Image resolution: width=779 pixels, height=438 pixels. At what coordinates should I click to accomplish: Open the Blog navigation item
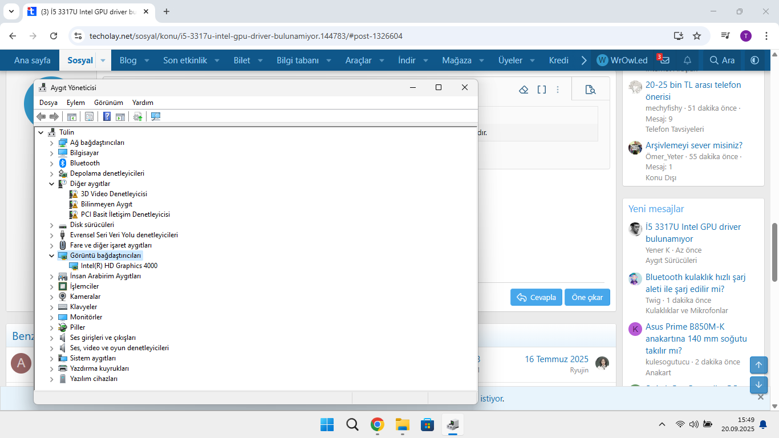128,60
